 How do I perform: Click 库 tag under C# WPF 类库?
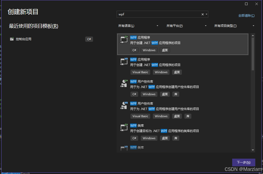(176, 138)
